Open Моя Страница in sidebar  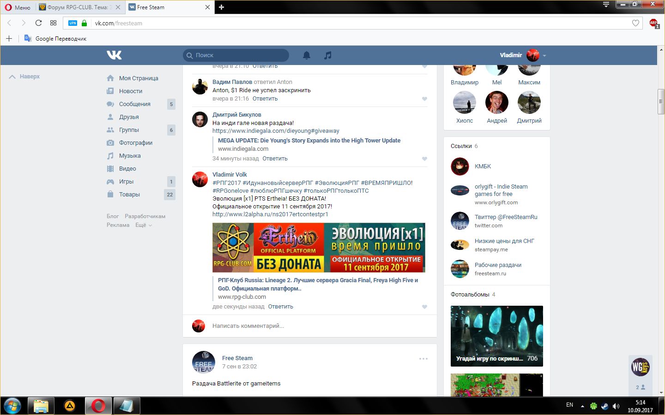coord(139,78)
